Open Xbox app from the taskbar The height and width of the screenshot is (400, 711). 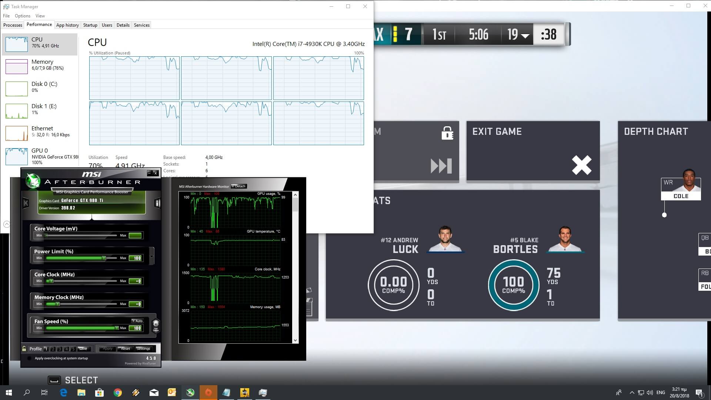coord(190,393)
